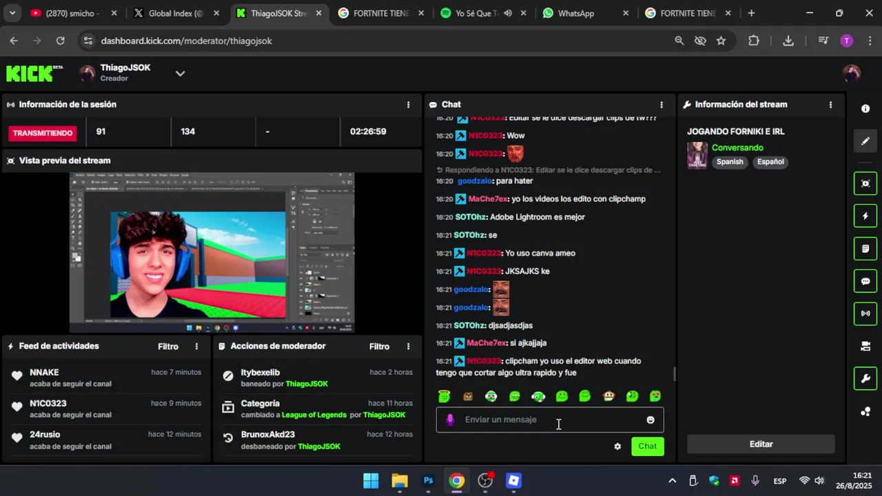
Task: Open activity feed three-dot menu
Action: [196, 347]
